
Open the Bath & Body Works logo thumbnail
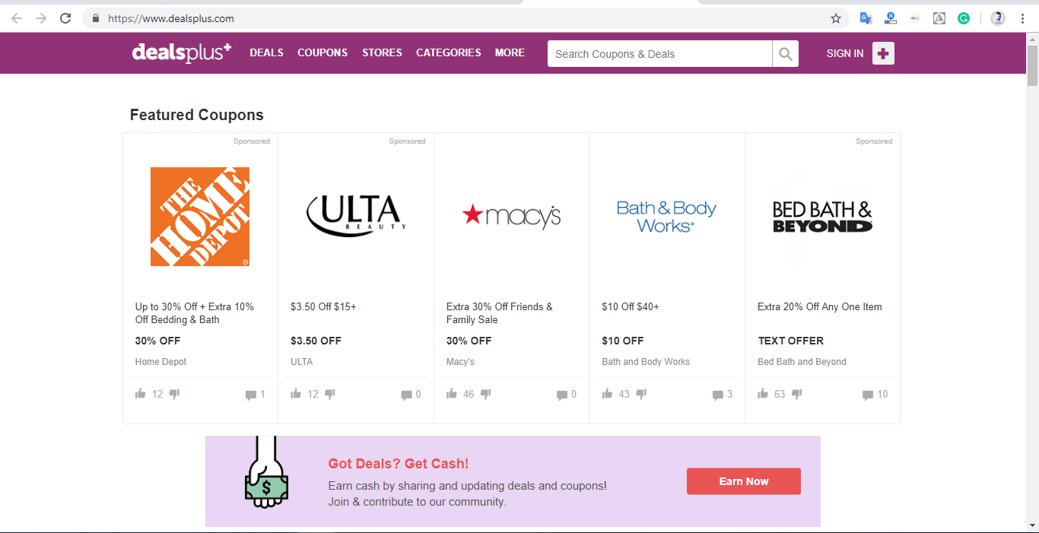pos(666,217)
